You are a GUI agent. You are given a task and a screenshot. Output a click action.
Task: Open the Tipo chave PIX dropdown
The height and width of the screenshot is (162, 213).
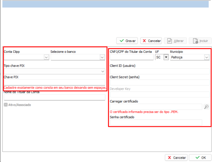coord(102,72)
